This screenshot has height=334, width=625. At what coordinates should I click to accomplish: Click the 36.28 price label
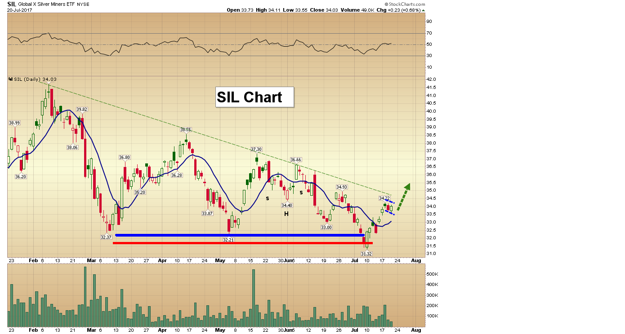[177, 175]
